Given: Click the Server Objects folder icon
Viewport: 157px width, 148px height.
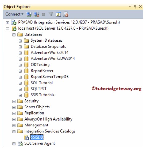Looking at the screenshot, I should 20,107.
